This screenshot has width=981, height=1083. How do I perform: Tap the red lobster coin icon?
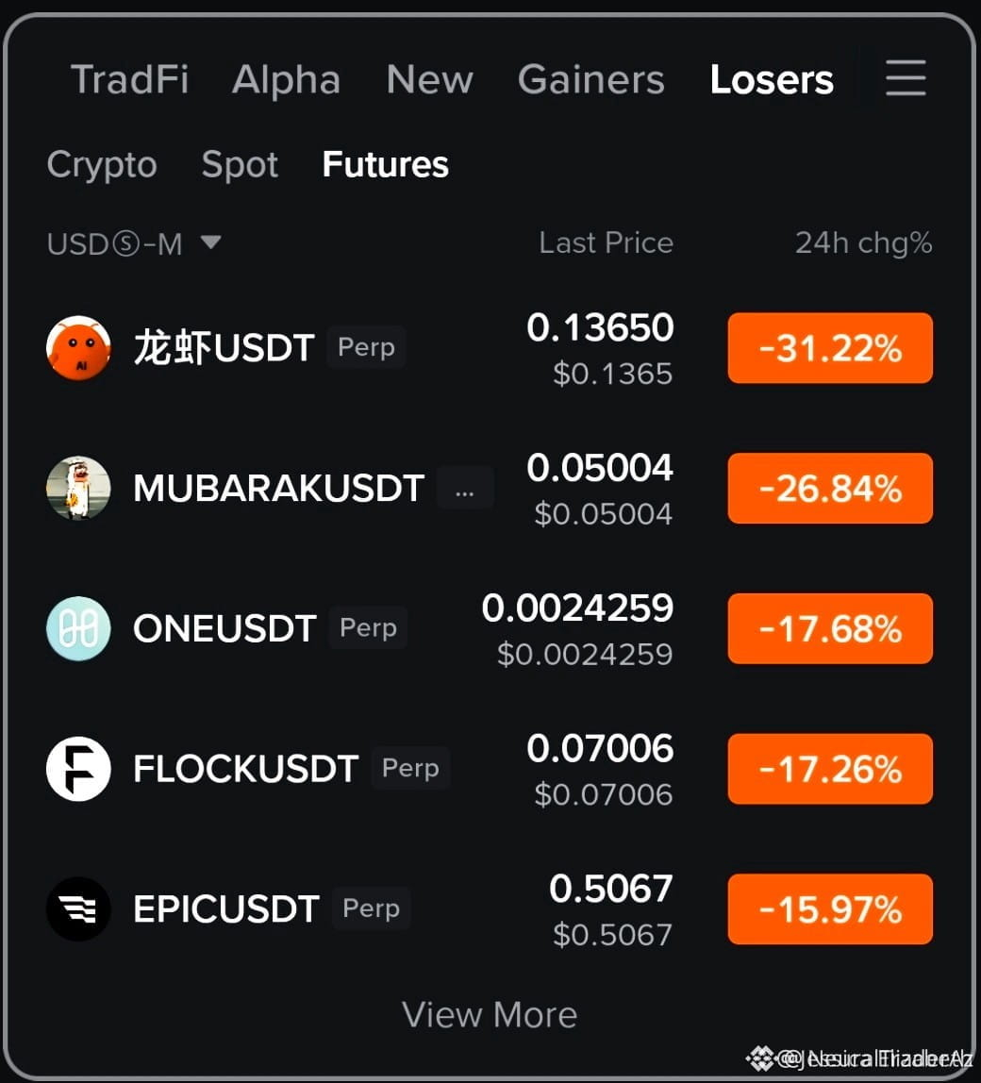coord(78,348)
